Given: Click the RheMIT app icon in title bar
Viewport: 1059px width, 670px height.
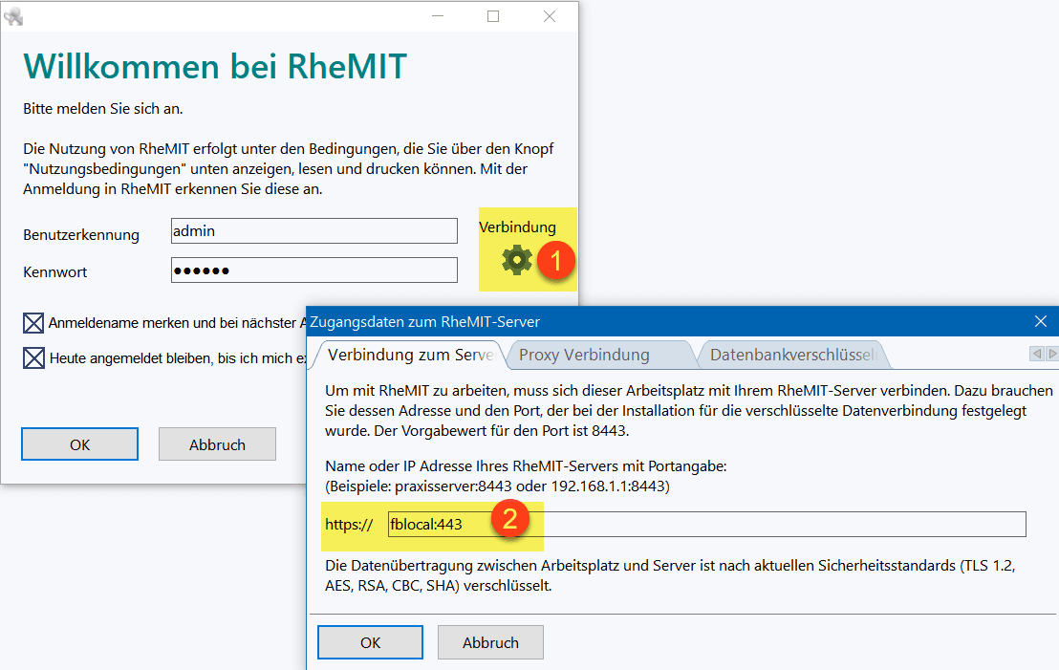Looking at the screenshot, I should coord(13,16).
